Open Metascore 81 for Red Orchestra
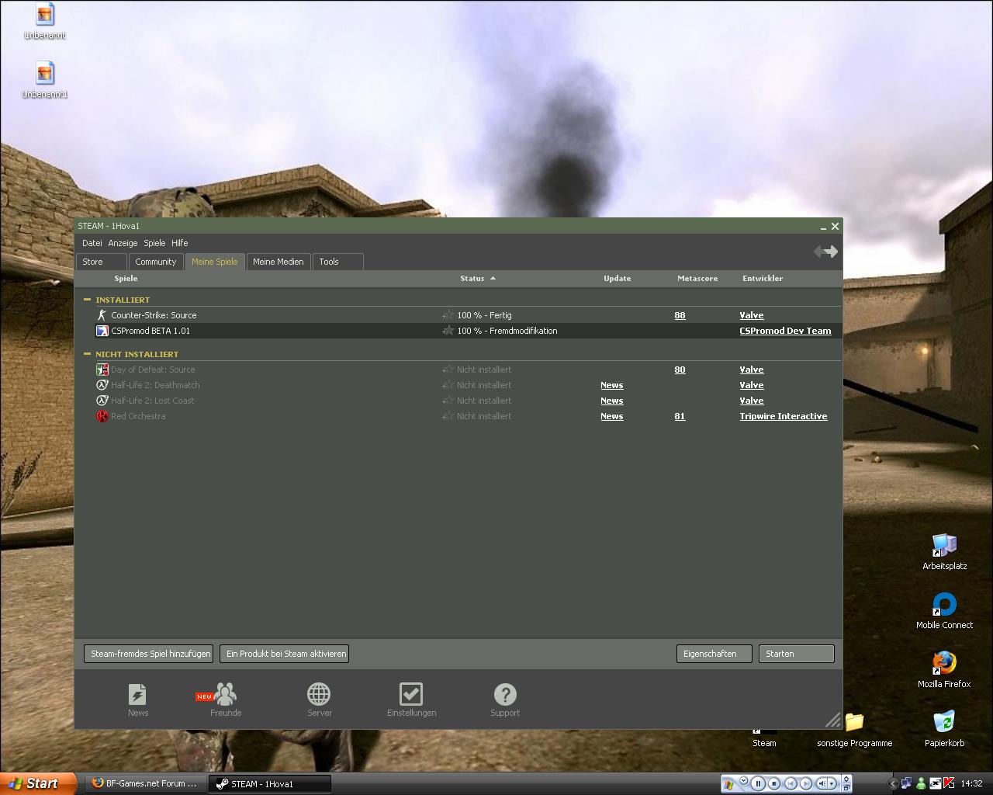This screenshot has height=795, width=993. click(680, 416)
